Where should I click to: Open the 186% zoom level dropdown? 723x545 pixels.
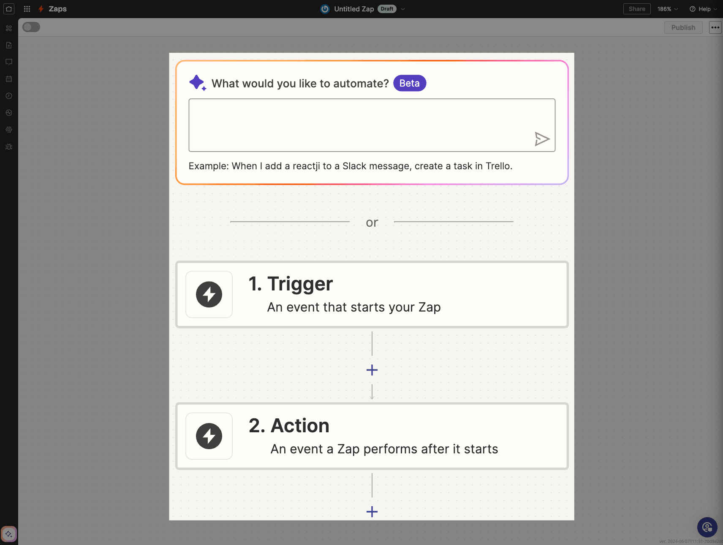(x=668, y=8)
